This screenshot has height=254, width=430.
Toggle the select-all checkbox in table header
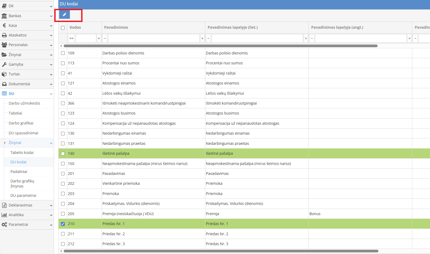tap(63, 28)
